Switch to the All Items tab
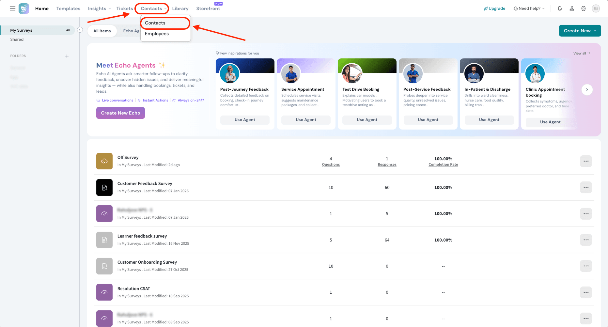The height and width of the screenshot is (327, 608). click(x=102, y=31)
